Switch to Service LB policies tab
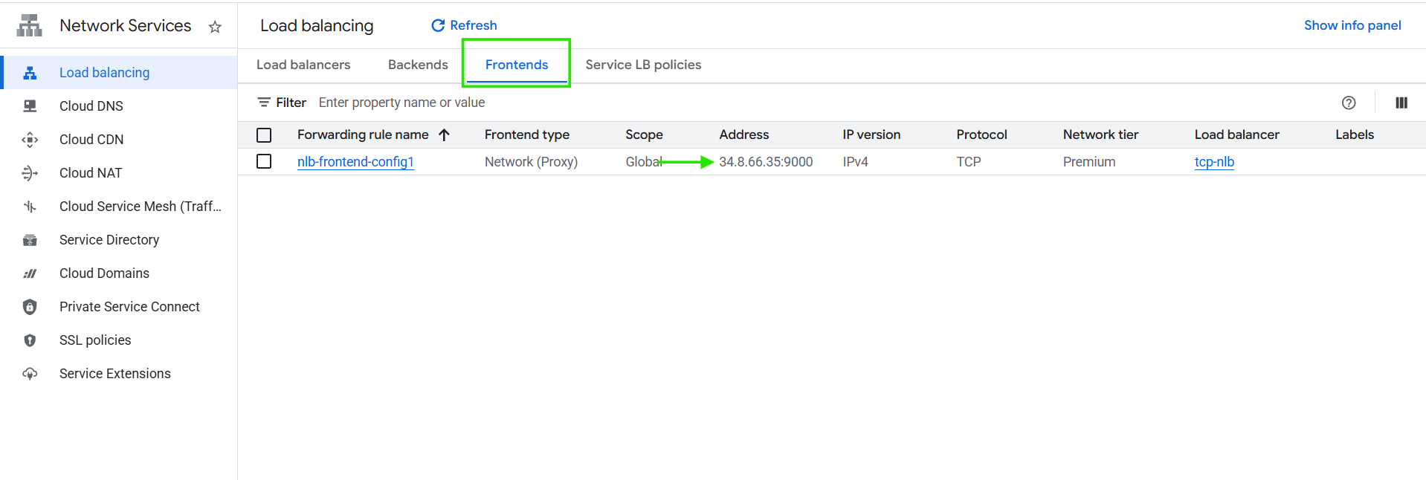 click(643, 65)
